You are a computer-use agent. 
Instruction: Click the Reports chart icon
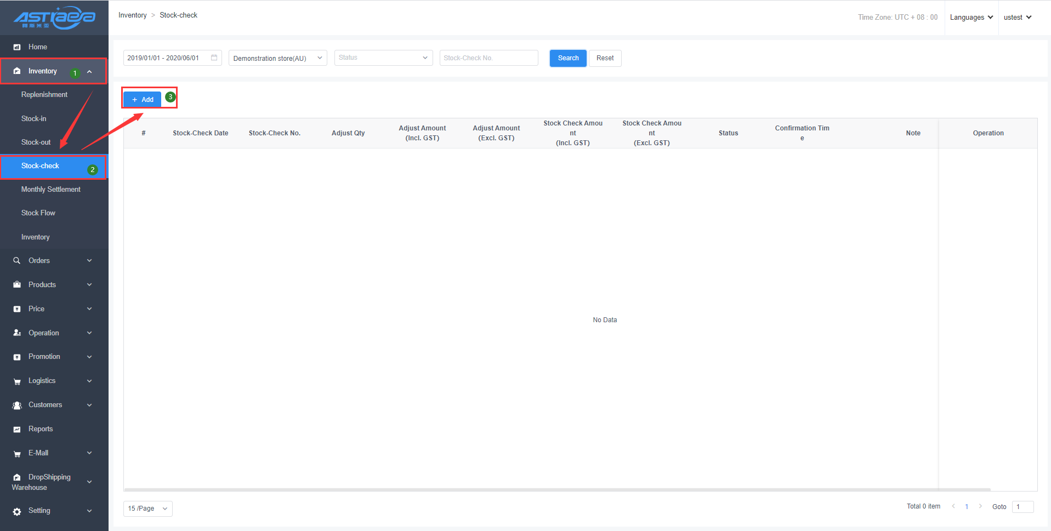(x=17, y=430)
